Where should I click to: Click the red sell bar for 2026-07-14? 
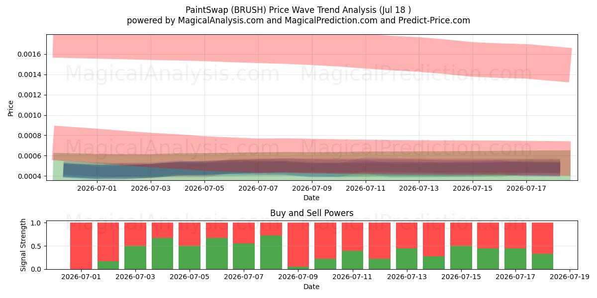tap(434, 239)
